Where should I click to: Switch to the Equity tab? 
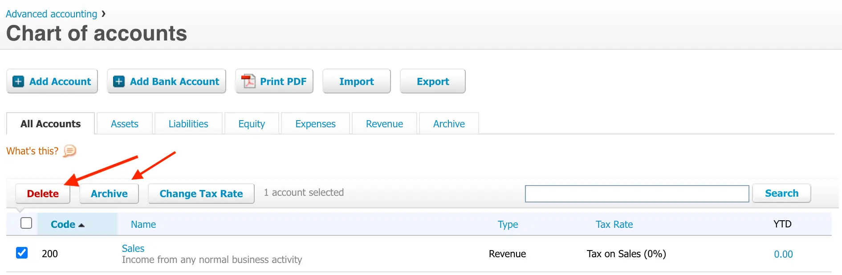pyautogui.click(x=252, y=124)
